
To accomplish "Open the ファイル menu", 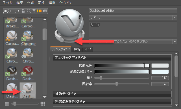I will coord(8,3).
